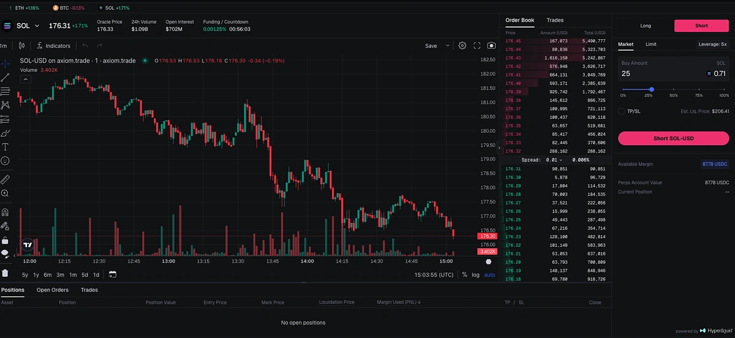The image size is (735, 338).
Task: Open timezone menu at 15:03:55 (UTC)
Action: tap(434, 275)
